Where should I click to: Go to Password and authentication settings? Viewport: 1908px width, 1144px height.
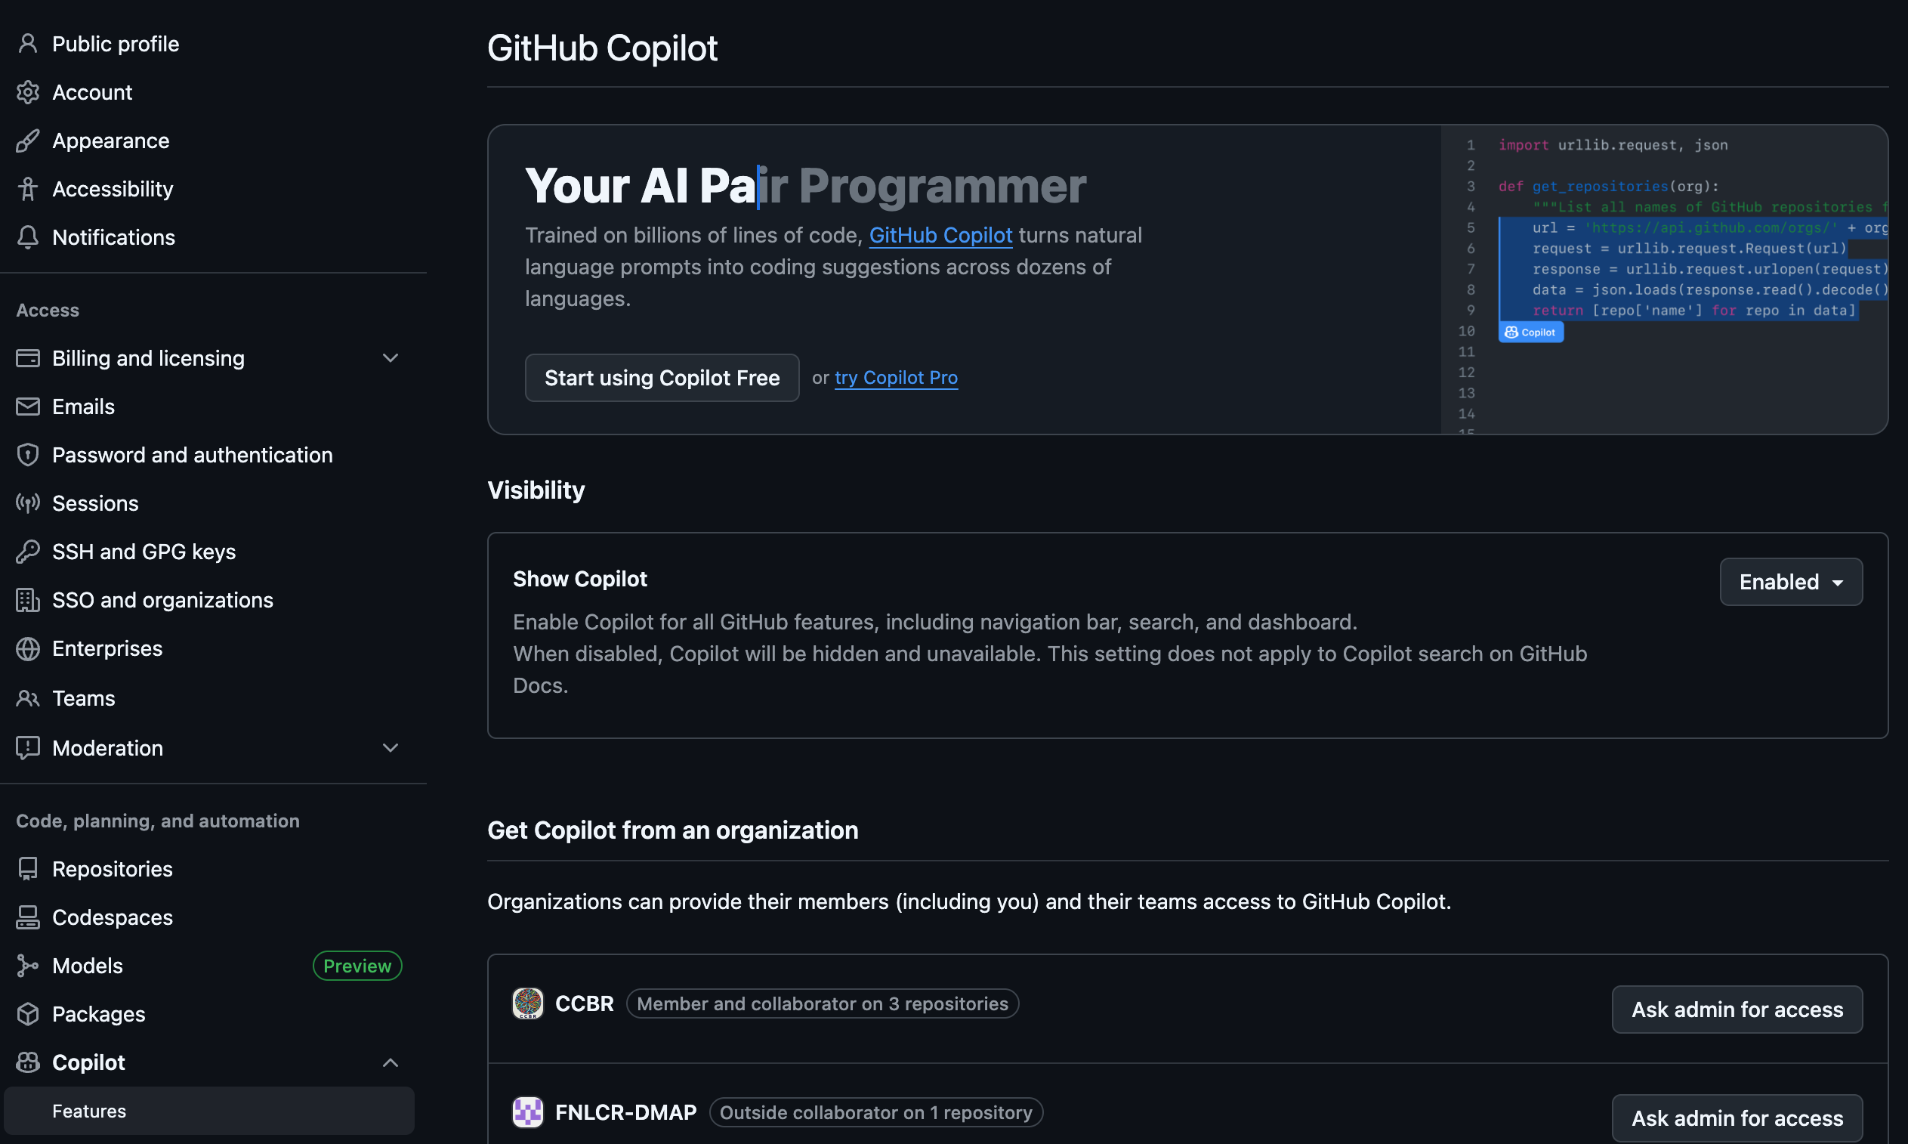pyautogui.click(x=193, y=455)
